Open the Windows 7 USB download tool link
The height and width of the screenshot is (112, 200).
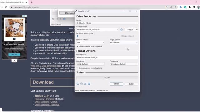pos(46,66)
